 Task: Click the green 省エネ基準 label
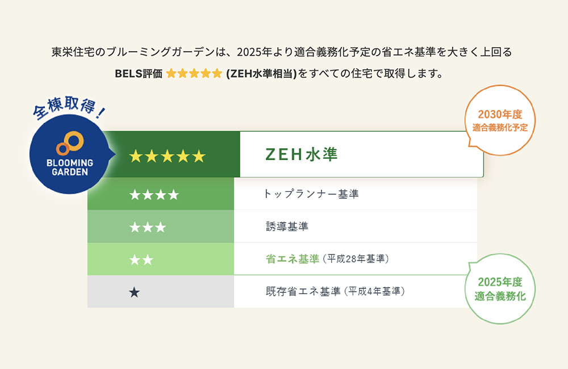point(293,259)
